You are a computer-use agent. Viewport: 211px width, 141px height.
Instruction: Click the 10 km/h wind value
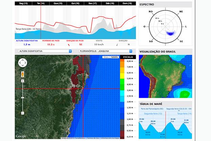tap(99, 45)
